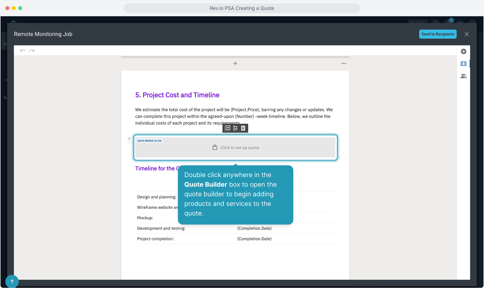The image size is (484, 288).
Task: Click the Remote Monitoring Job title
Action: click(x=43, y=34)
